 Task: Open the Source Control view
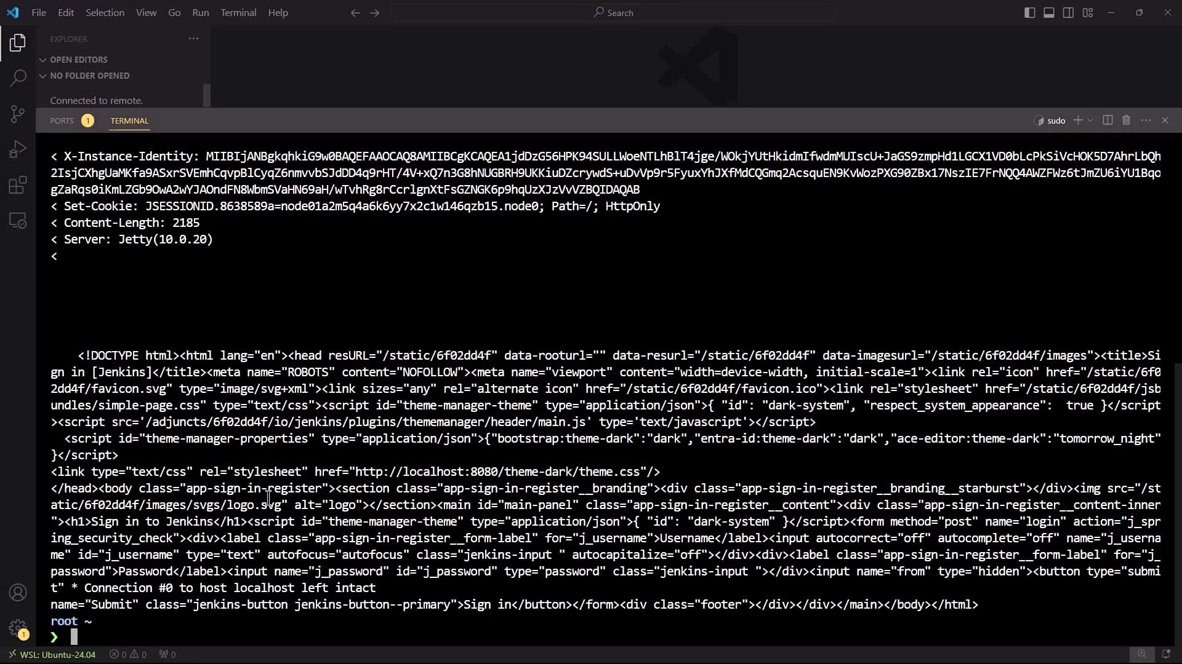[18, 114]
